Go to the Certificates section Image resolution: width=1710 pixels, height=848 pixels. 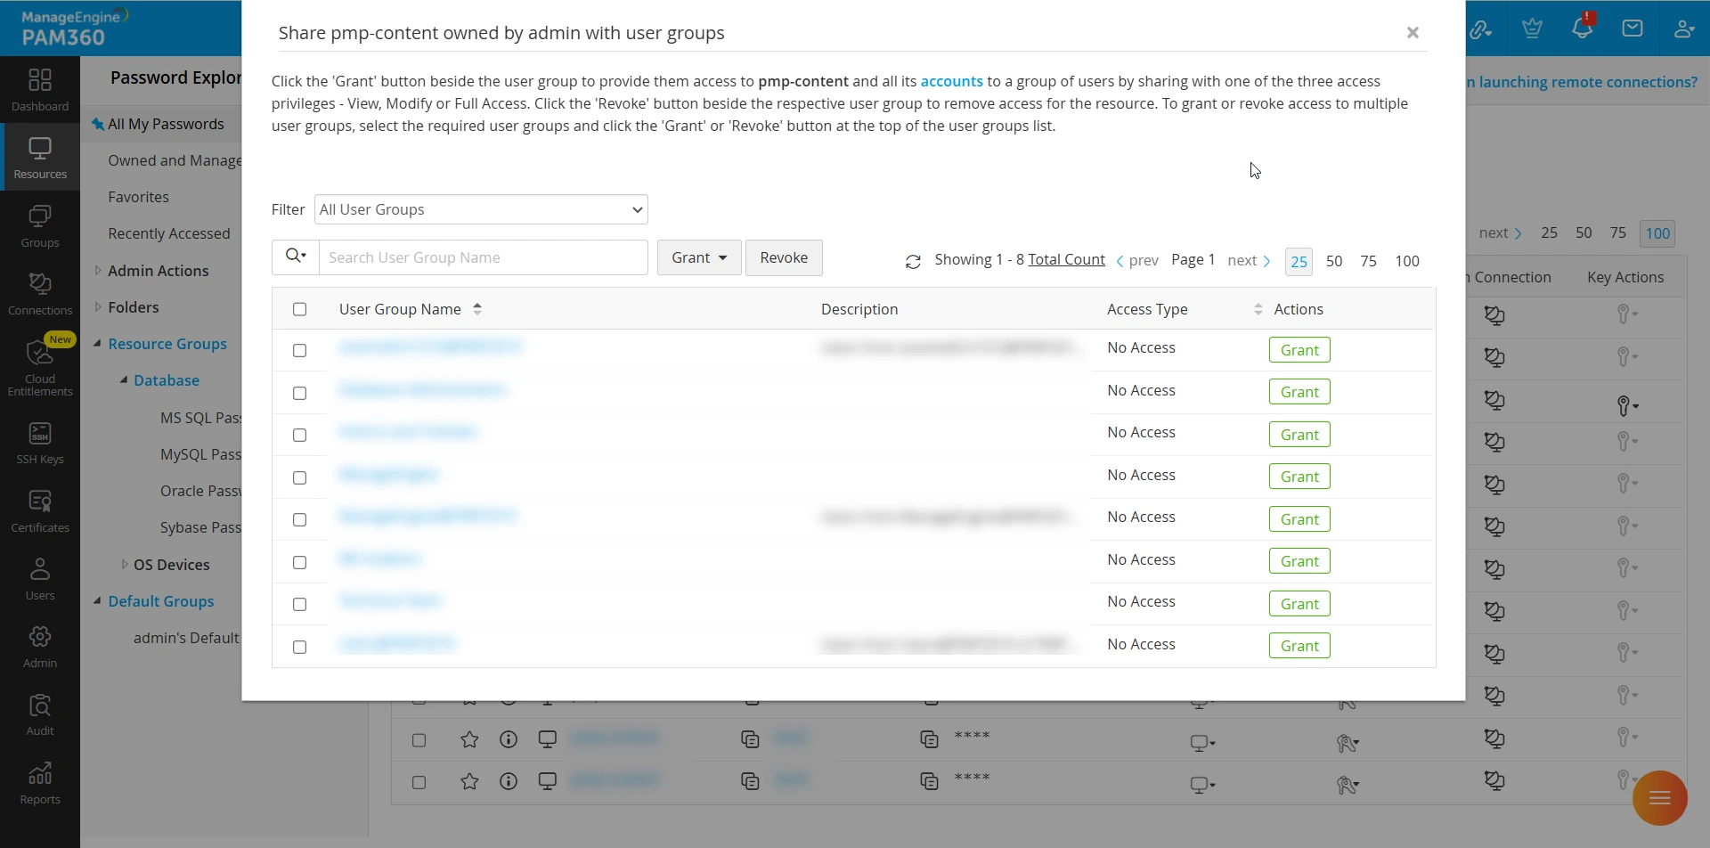(x=40, y=511)
